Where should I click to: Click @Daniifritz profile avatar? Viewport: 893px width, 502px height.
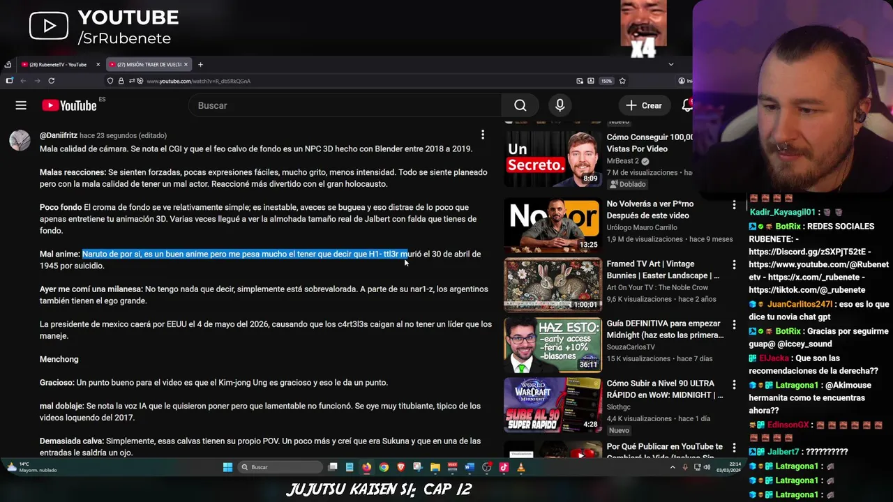point(20,139)
